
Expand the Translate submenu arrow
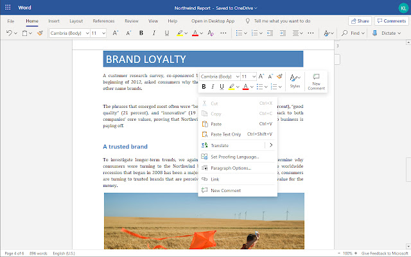[x=271, y=145]
